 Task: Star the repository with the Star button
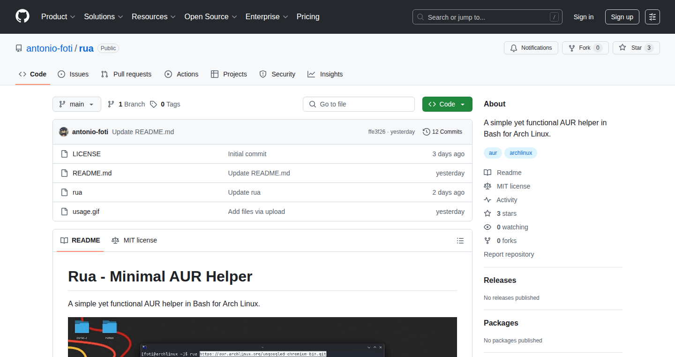click(x=636, y=48)
